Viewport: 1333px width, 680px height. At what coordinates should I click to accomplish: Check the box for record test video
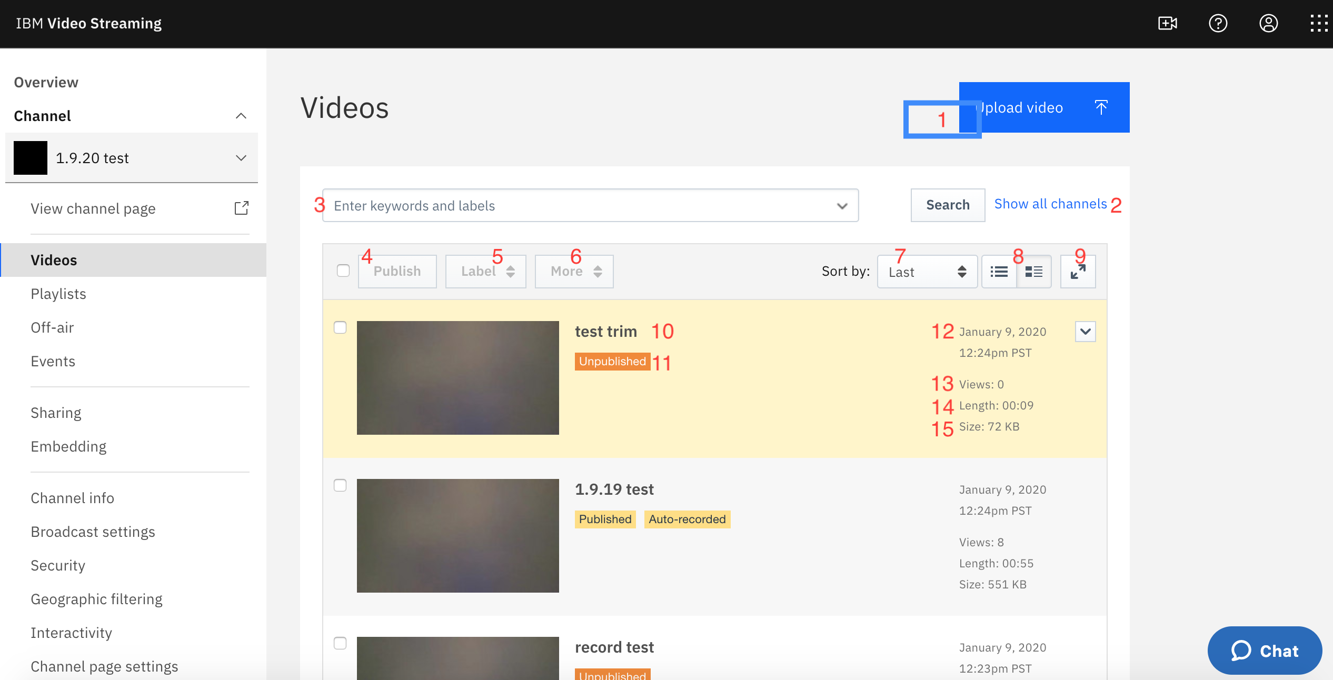(340, 643)
